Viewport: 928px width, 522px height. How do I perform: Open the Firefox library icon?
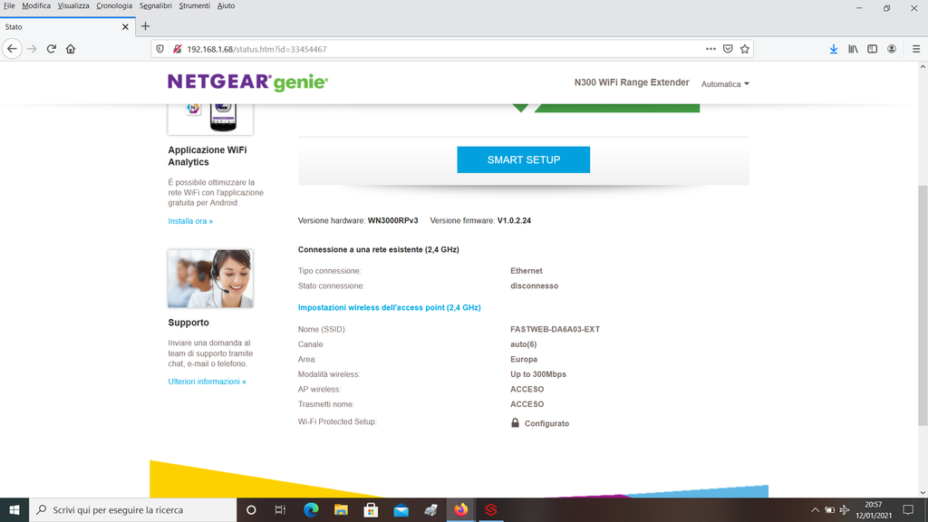[x=853, y=49]
